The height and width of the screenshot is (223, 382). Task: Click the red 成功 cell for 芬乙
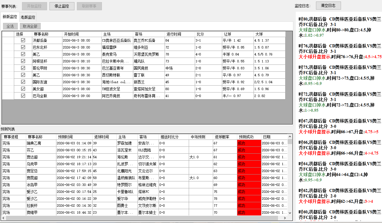pos(249,150)
